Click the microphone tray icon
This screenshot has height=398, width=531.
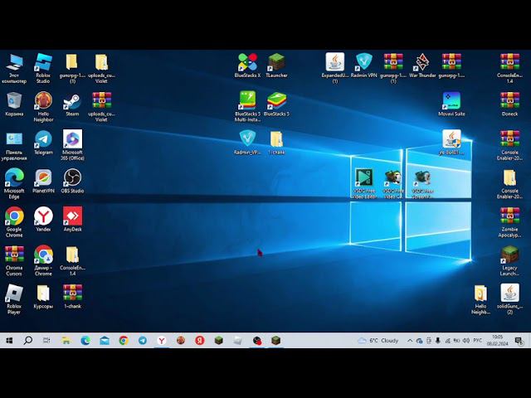[x=438, y=341]
